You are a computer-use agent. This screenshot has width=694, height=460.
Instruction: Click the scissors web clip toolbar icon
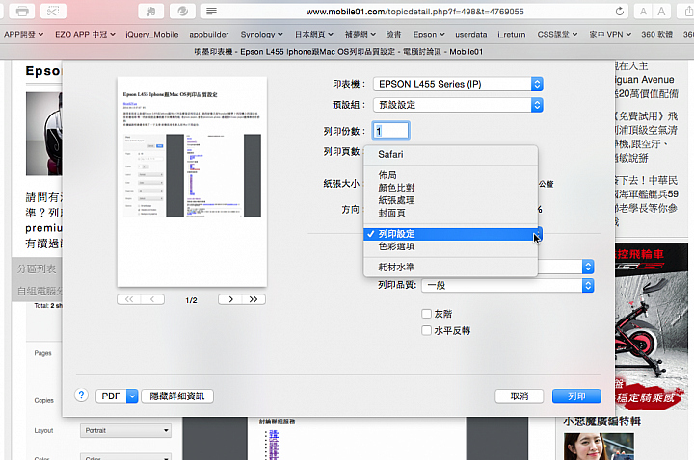click(x=53, y=11)
